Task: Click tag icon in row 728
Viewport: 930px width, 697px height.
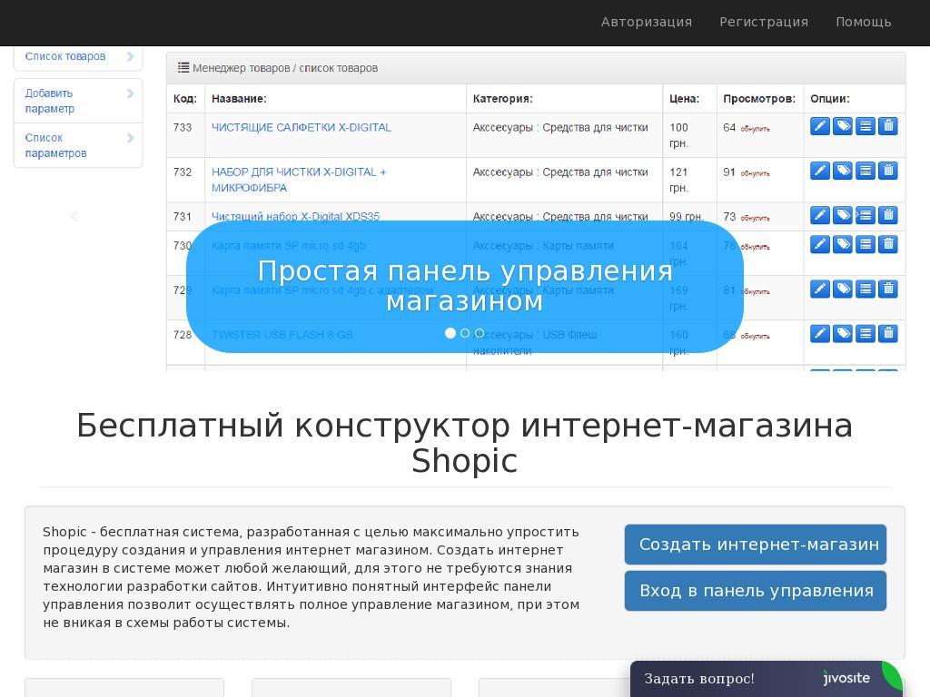Action: tap(842, 333)
